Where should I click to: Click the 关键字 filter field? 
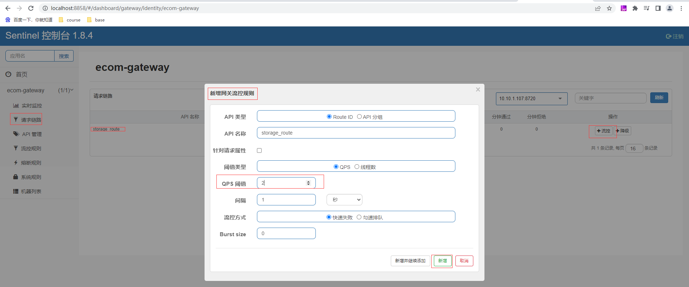click(x=610, y=98)
